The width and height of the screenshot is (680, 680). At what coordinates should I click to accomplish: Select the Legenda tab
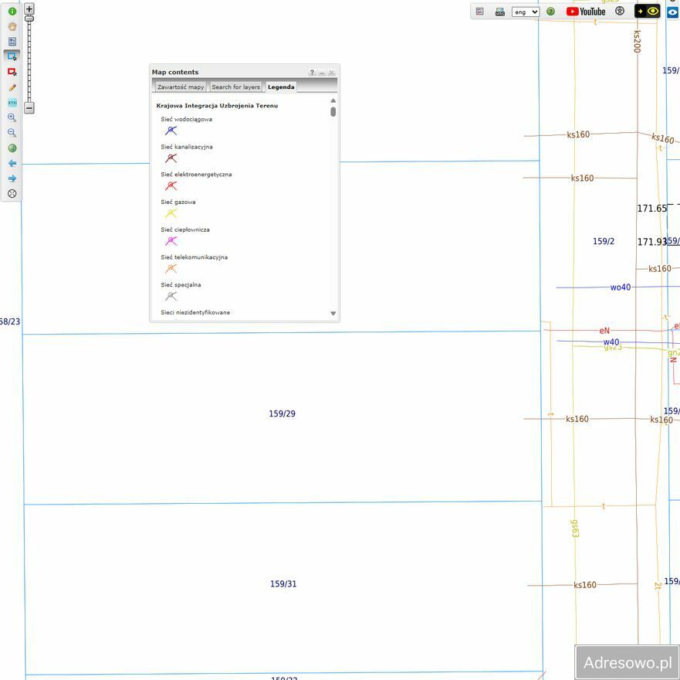pyautogui.click(x=281, y=87)
